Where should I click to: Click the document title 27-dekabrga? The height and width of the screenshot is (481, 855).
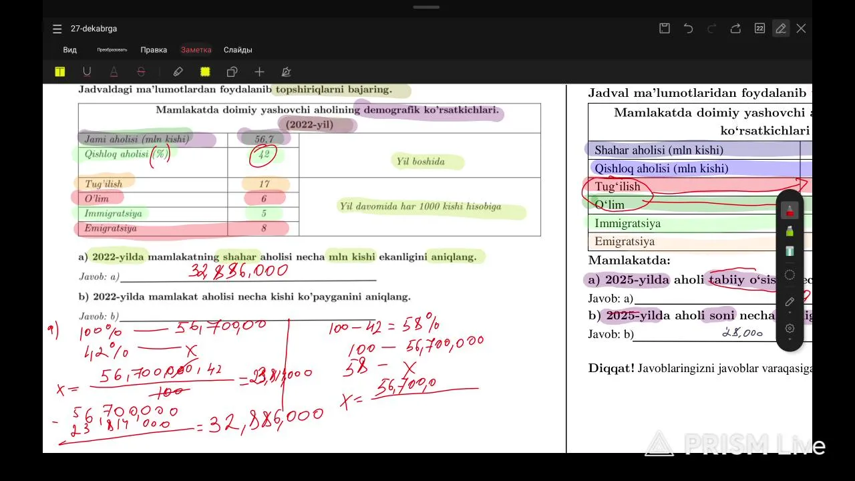coord(94,29)
